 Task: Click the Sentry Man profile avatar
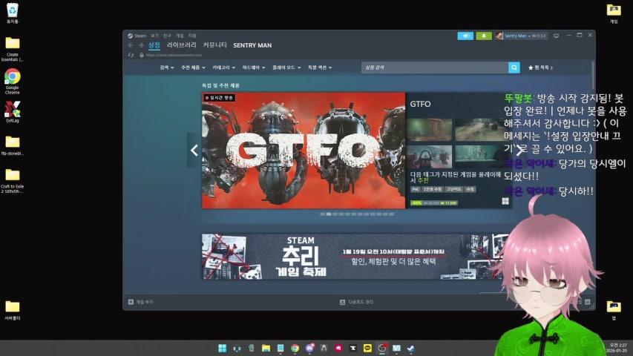coord(499,36)
